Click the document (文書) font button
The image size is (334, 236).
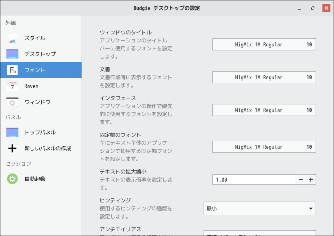(x=264, y=77)
